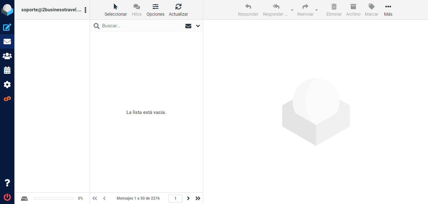Click the soporte@2businesstravel account name
The image size is (428, 204).
coord(51,10)
